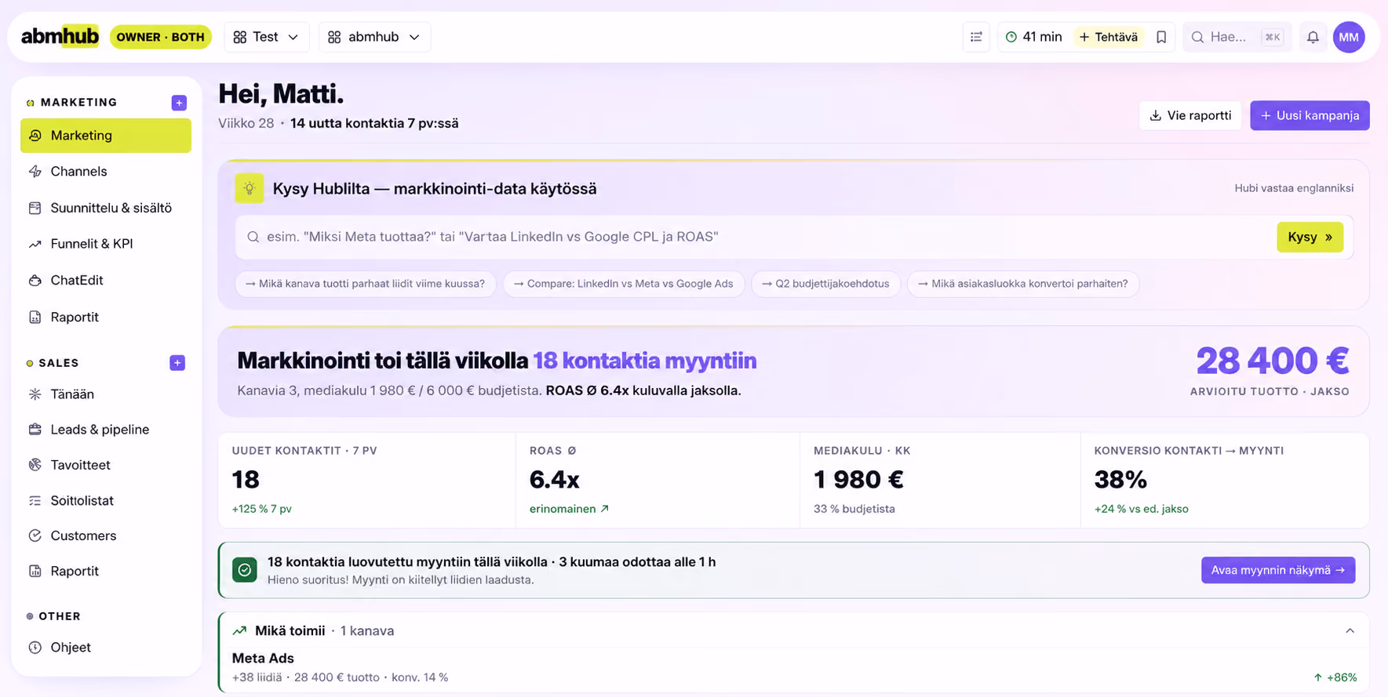Click the '28 400 €' estimated revenue figure
Image resolution: width=1388 pixels, height=697 pixels.
1273,361
